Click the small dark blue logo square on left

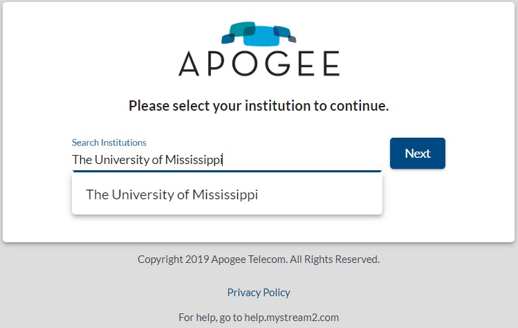pos(228,39)
